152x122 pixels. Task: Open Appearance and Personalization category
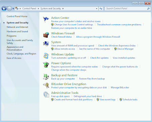[15, 48]
